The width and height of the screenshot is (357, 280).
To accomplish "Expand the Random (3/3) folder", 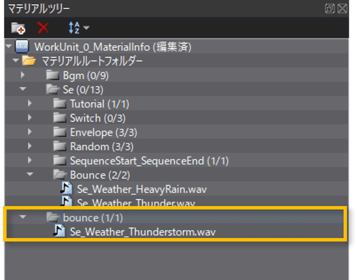I will click(x=29, y=146).
